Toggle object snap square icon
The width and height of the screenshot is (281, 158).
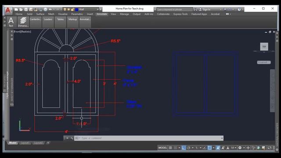210,148
